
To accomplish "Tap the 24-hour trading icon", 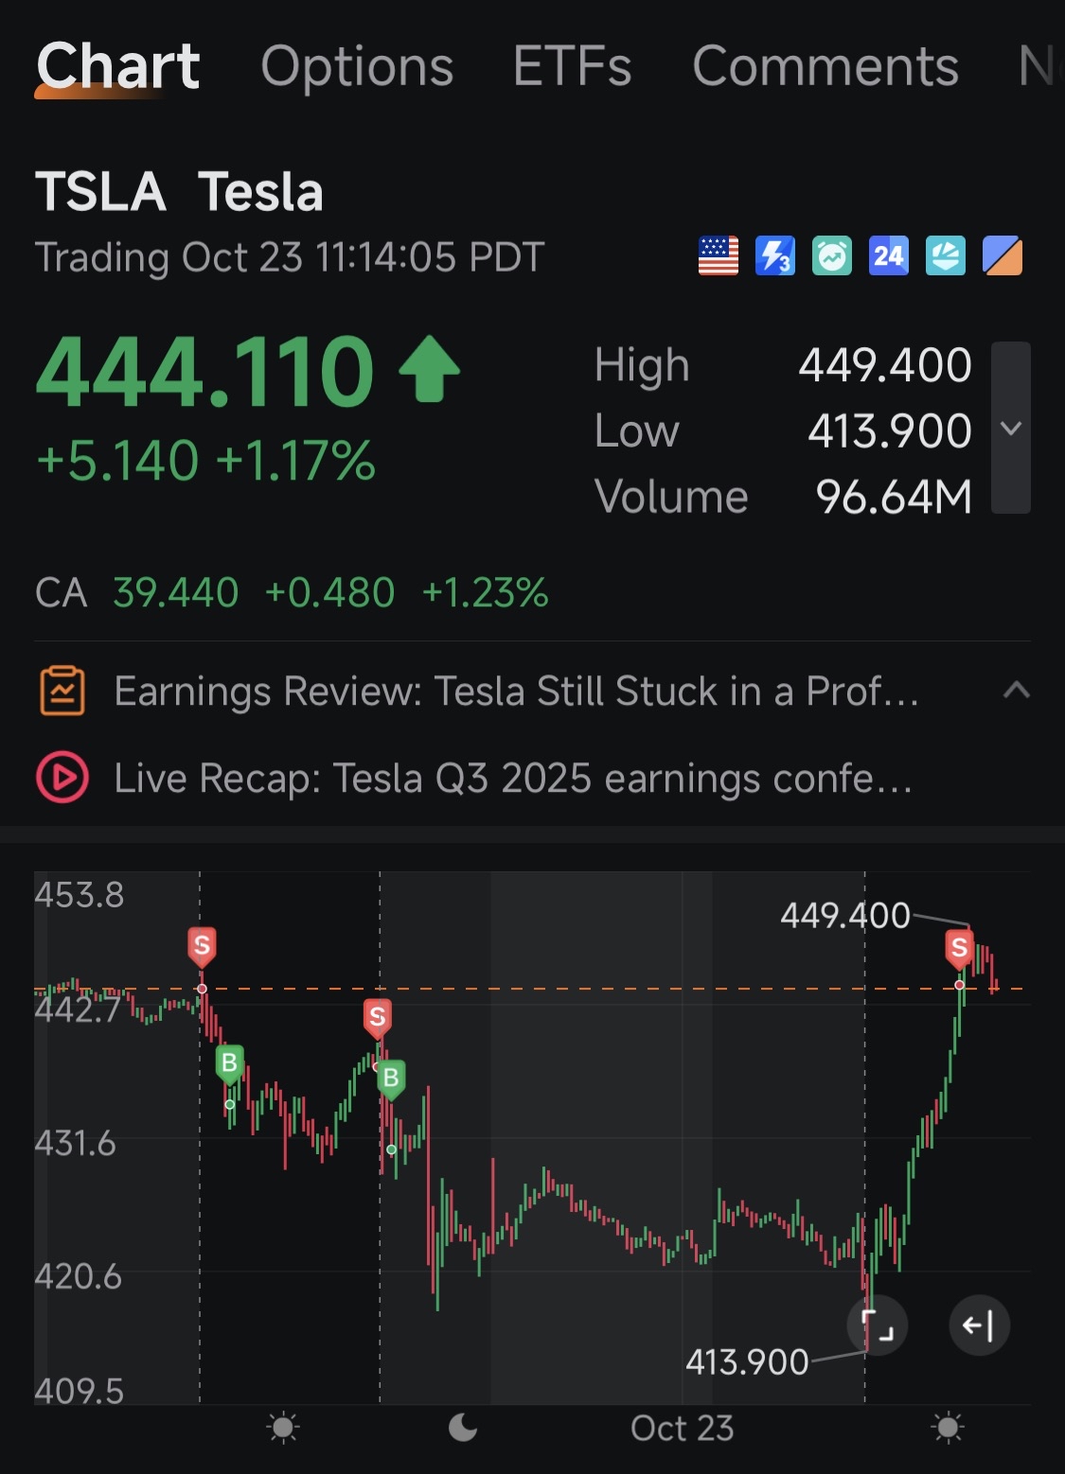I will point(889,256).
